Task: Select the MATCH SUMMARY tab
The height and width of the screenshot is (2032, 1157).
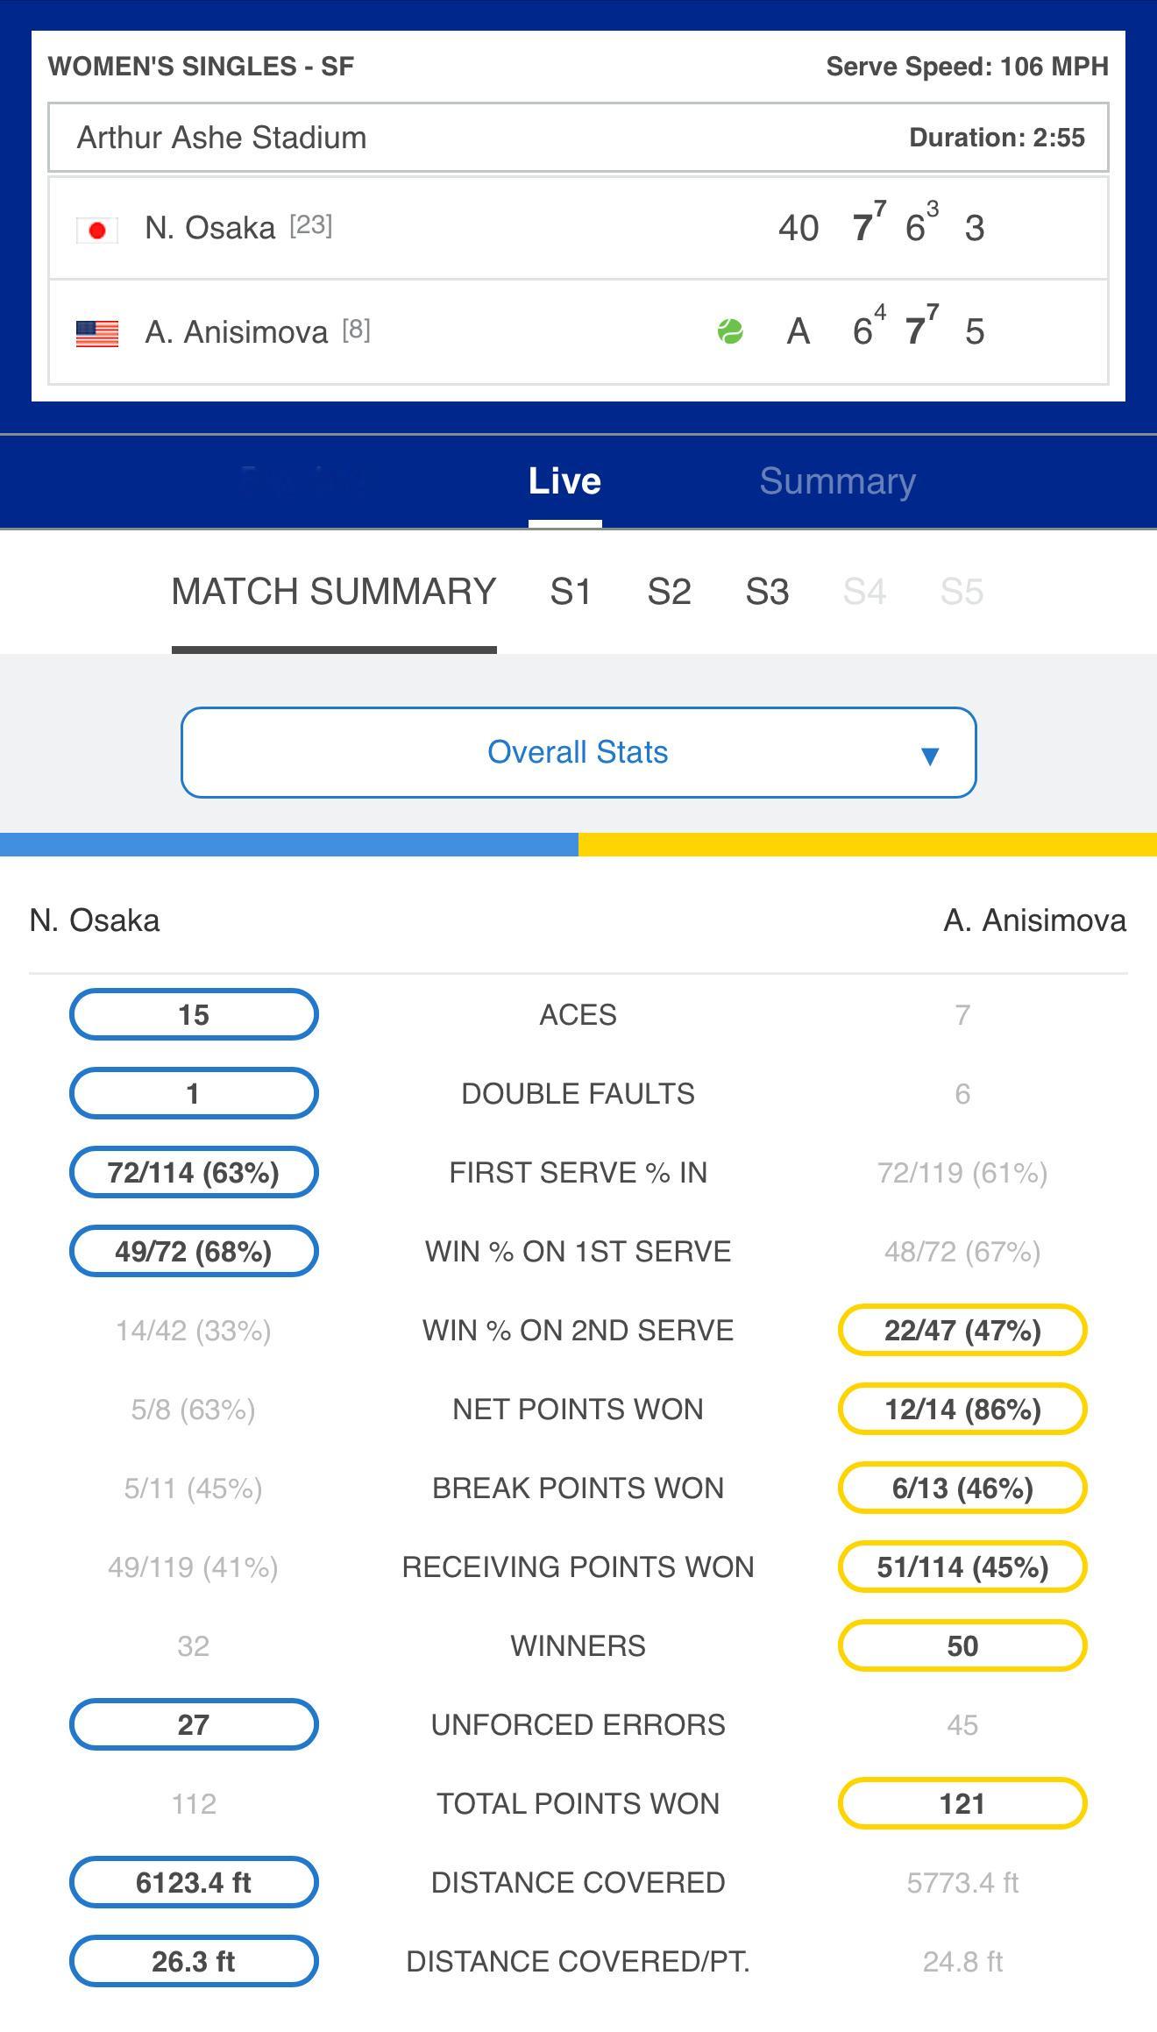Action: point(334,592)
